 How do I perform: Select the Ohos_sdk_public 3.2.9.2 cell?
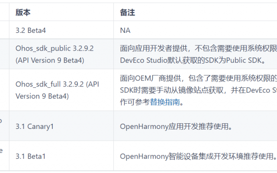pos(61,54)
